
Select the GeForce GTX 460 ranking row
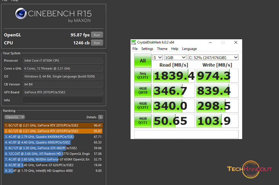click(x=53, y=148)
